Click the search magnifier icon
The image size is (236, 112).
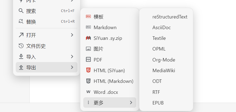pyautogui.click(x=21, y=11)
